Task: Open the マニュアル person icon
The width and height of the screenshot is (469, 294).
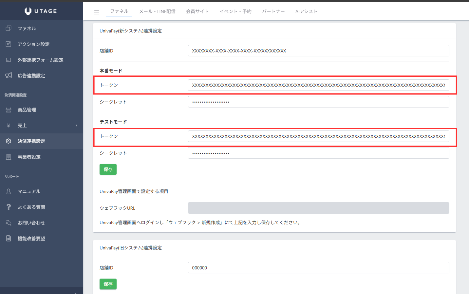Action: [x=9, y=191]
